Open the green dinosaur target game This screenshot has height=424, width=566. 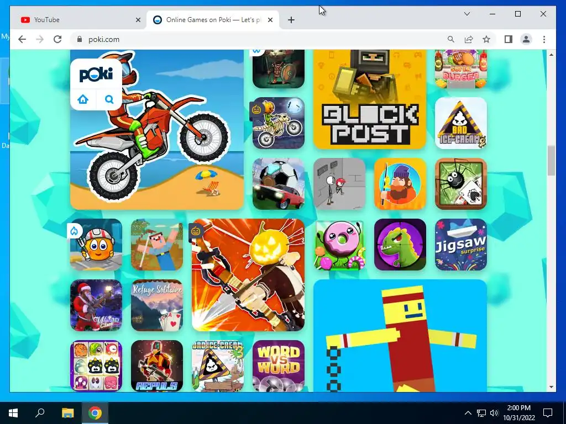tap(400, 245)
